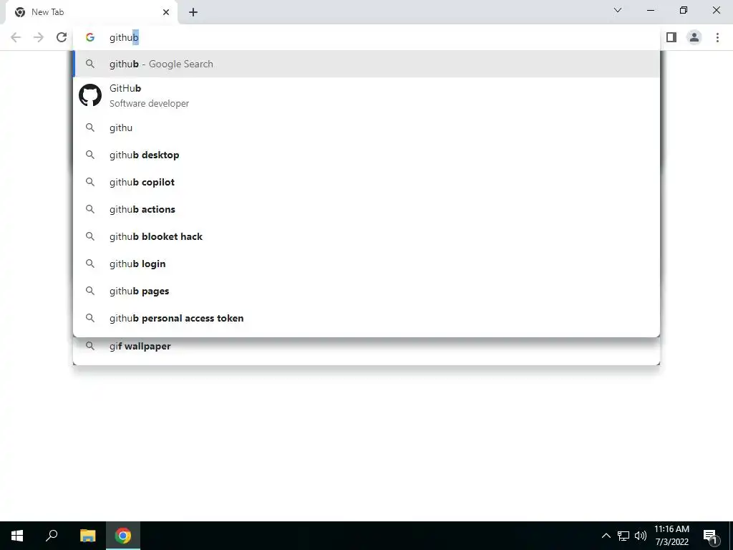The height and width of the screenshot is (550, 733).
Task: Open the network status tray icon
Action: pyautogui.click(x=623, y=536)
